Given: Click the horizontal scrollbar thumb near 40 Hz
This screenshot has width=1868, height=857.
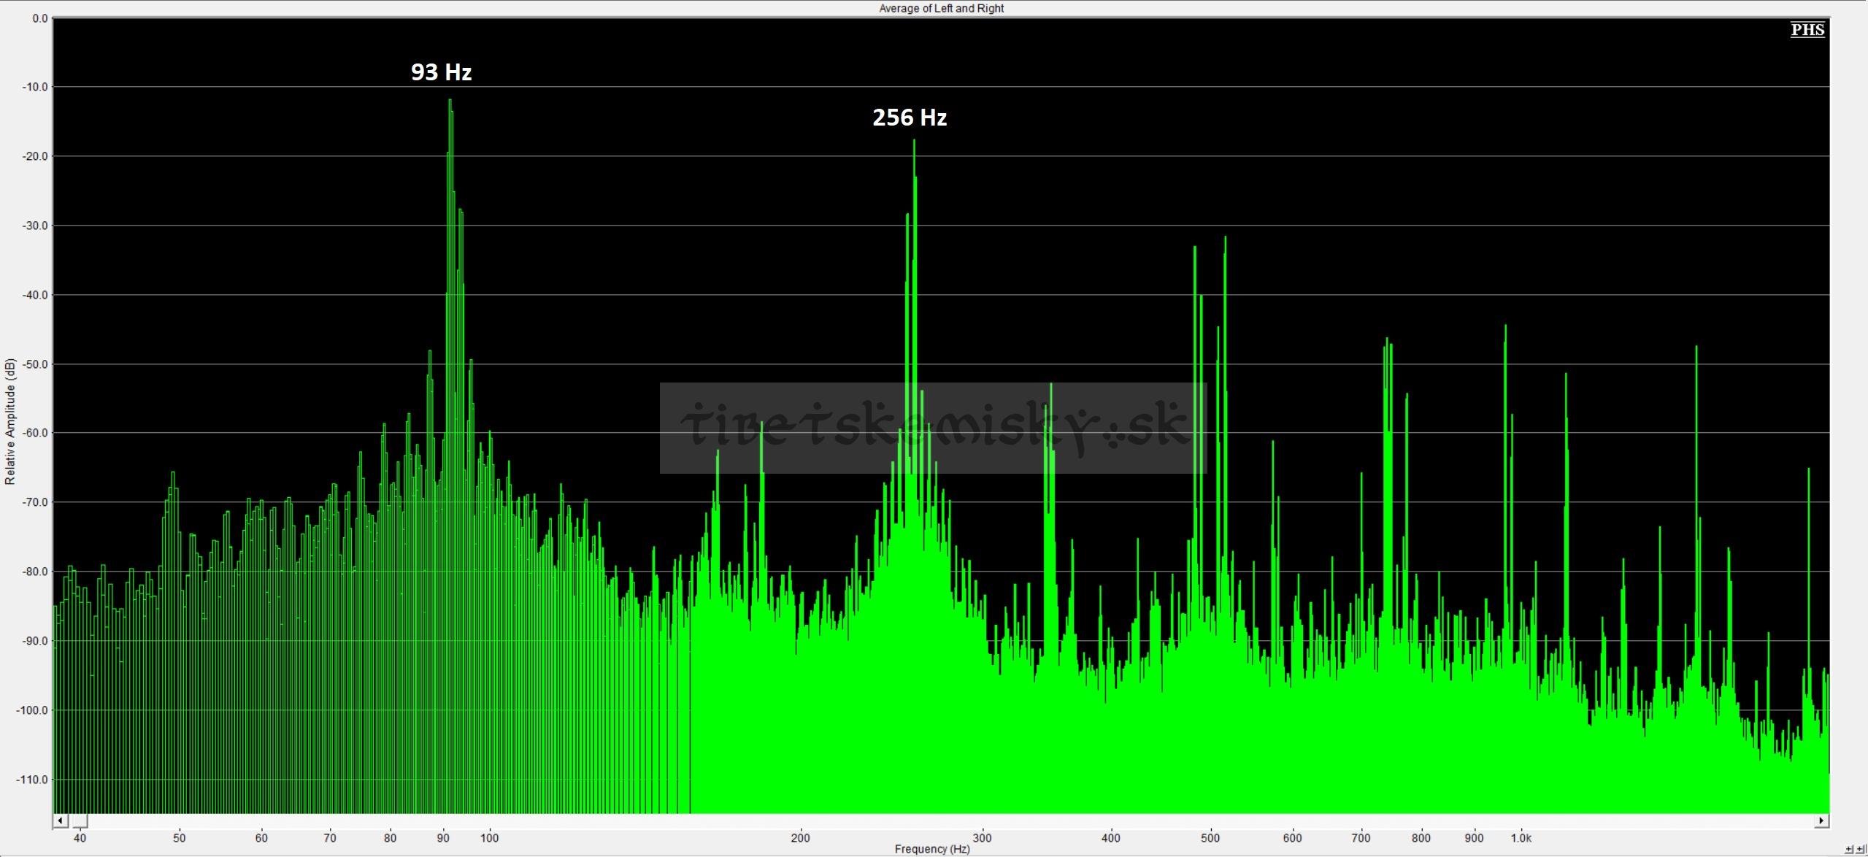Looking at the screenshot, I should (78, 821).
